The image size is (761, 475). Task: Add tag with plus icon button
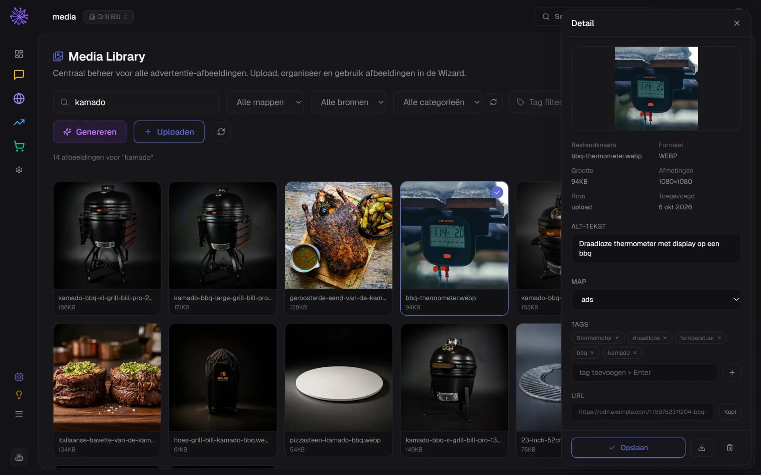pyautogui.click(x=732, y=372)
